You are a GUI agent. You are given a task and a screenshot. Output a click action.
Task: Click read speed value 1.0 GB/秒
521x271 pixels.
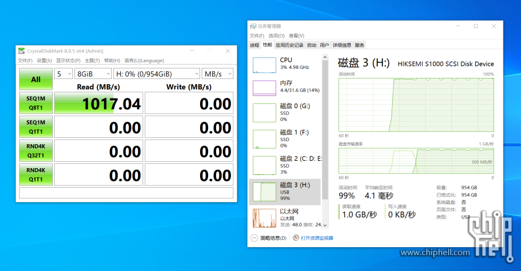tap(360, 215)
